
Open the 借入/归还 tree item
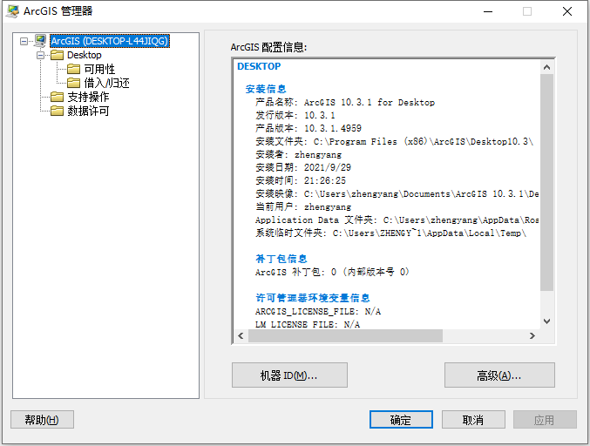tap(106, 83)
